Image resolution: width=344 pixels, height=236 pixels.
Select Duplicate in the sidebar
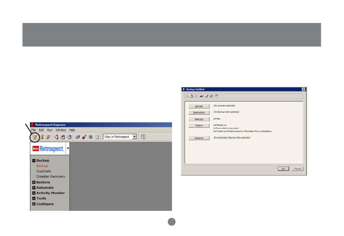tap(44, 171)
